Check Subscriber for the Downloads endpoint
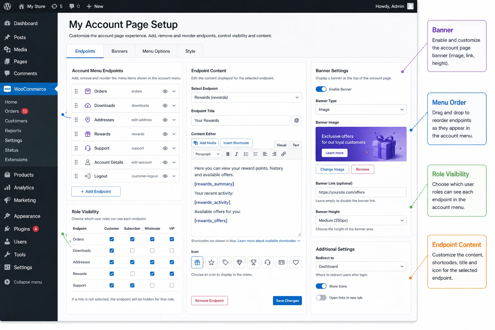Screen dimensions: 495x330 pos(132,251)
